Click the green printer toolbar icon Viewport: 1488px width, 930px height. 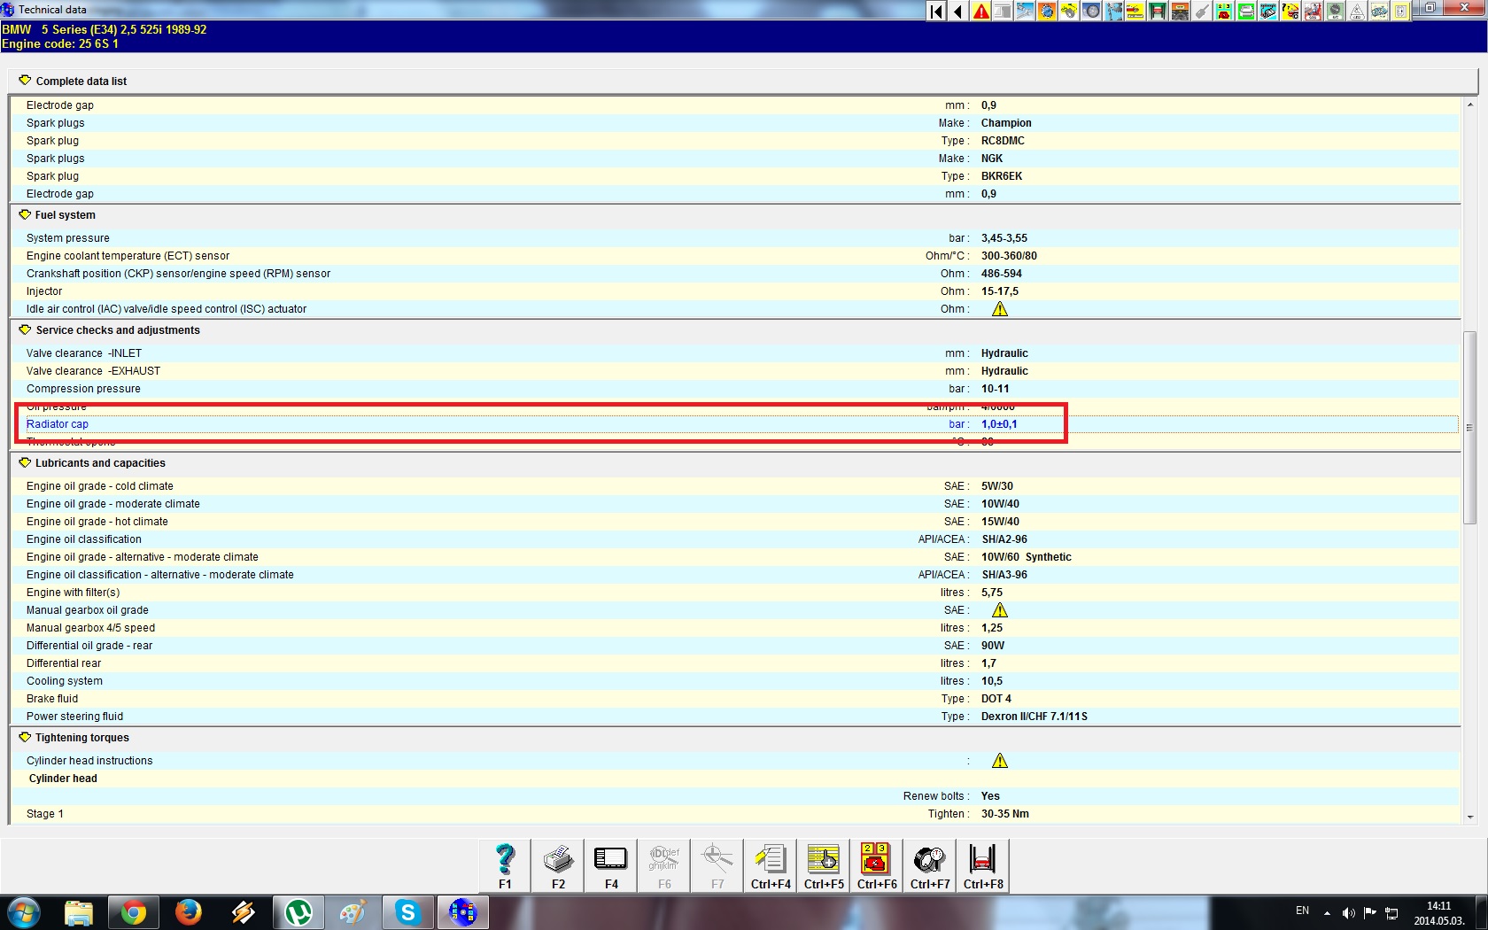click(x=1246, y=11)
